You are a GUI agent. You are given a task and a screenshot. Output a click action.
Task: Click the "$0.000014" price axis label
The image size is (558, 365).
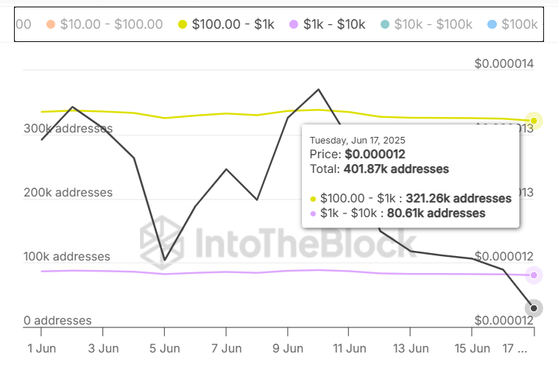(x=504, y=64)
